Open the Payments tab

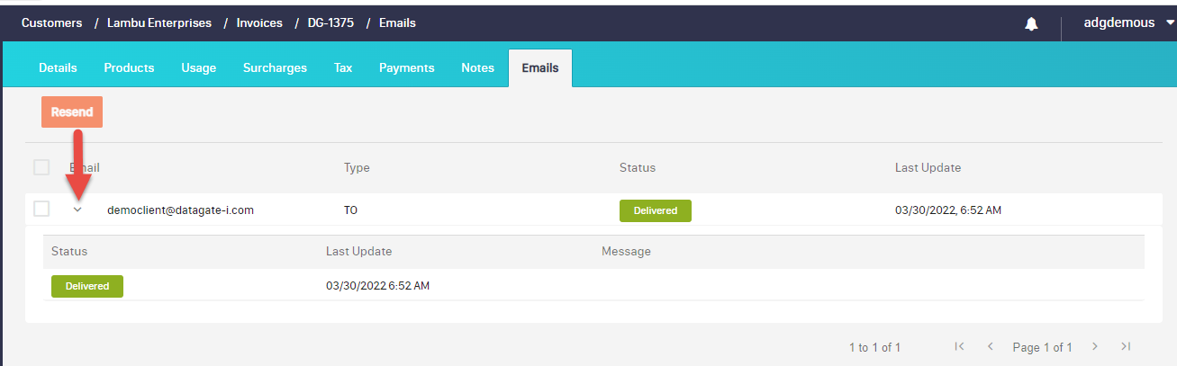tap(406, 67)
